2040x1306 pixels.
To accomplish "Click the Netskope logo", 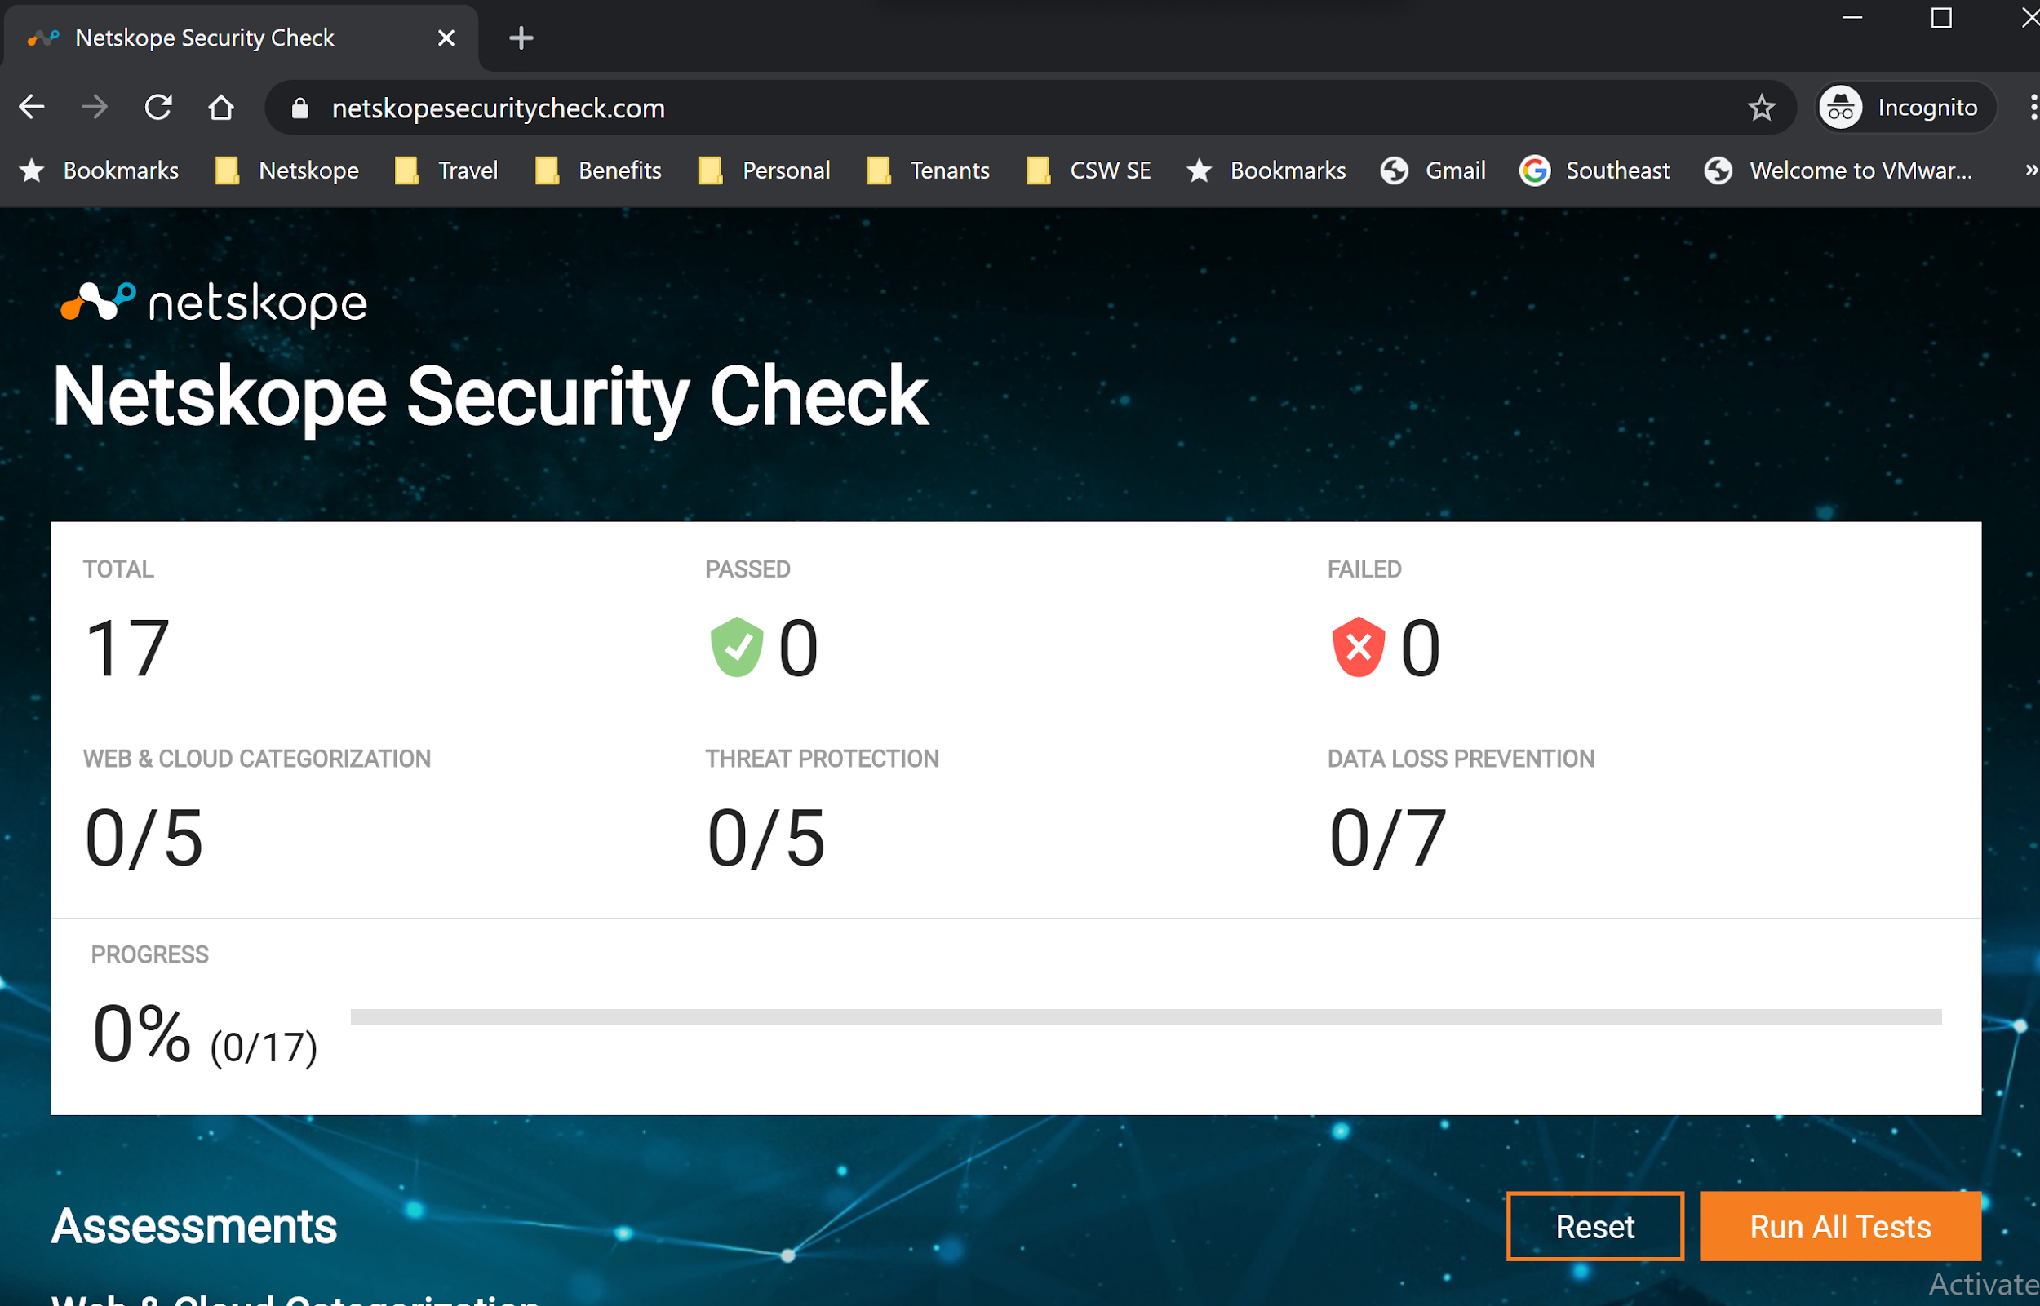I will (214, 303).
